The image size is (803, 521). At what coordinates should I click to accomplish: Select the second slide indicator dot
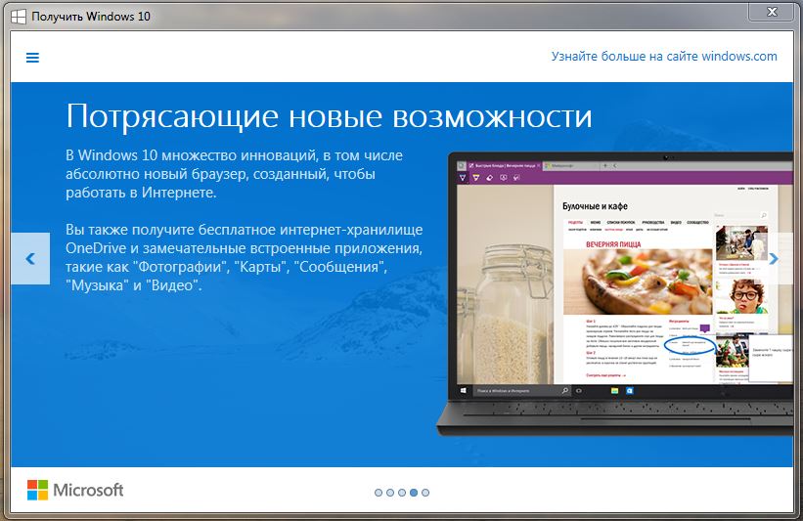pos(390,493)
